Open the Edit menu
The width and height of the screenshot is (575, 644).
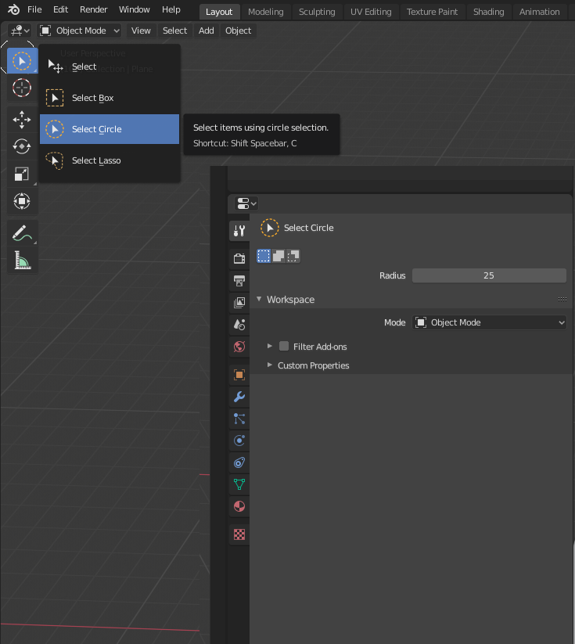(x=60, y=9)
